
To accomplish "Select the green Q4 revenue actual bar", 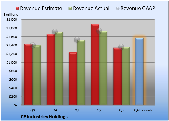I will pos(59,69).
